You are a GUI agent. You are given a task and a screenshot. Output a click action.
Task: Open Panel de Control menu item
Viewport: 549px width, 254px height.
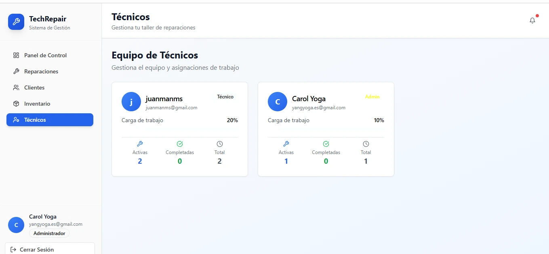50,55
